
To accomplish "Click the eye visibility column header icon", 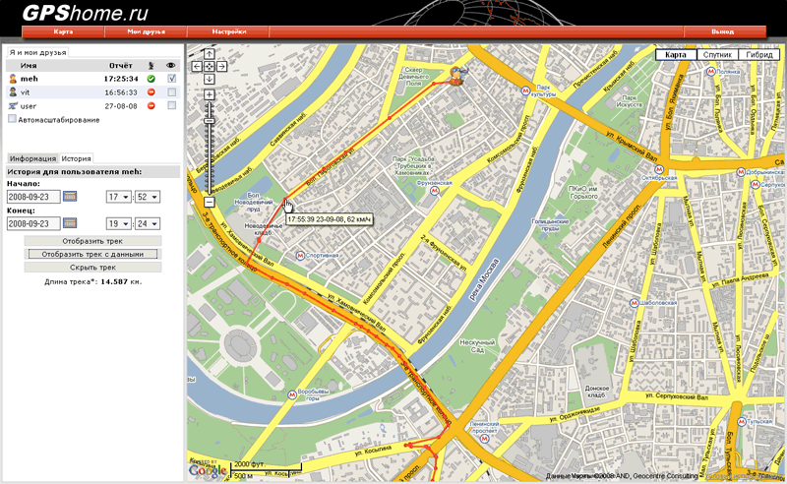I will 171,65.
